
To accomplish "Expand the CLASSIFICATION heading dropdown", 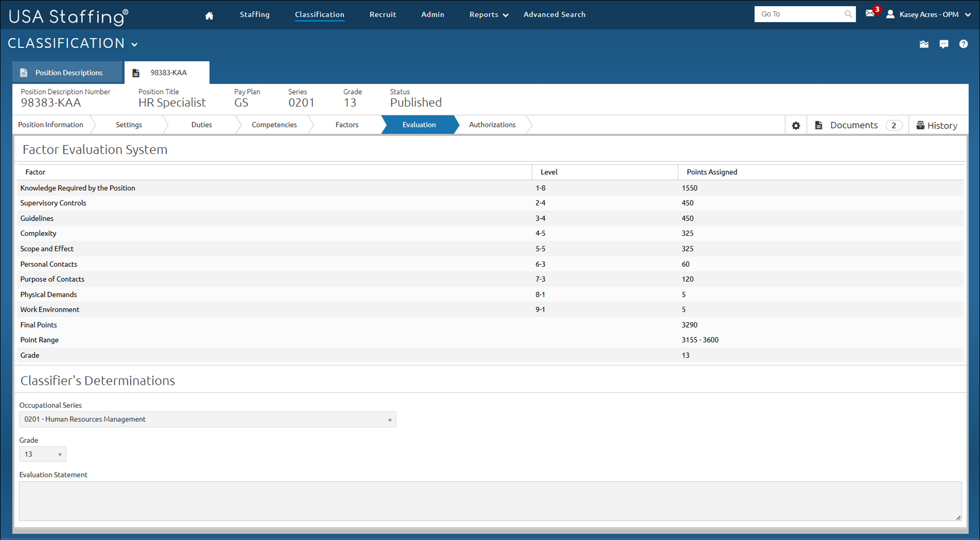I will pyautogui.click(x=135, y=45).
